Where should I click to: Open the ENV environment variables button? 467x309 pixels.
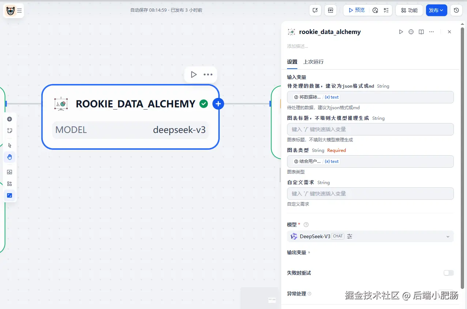pyautogui.click(x=331, y=10)
